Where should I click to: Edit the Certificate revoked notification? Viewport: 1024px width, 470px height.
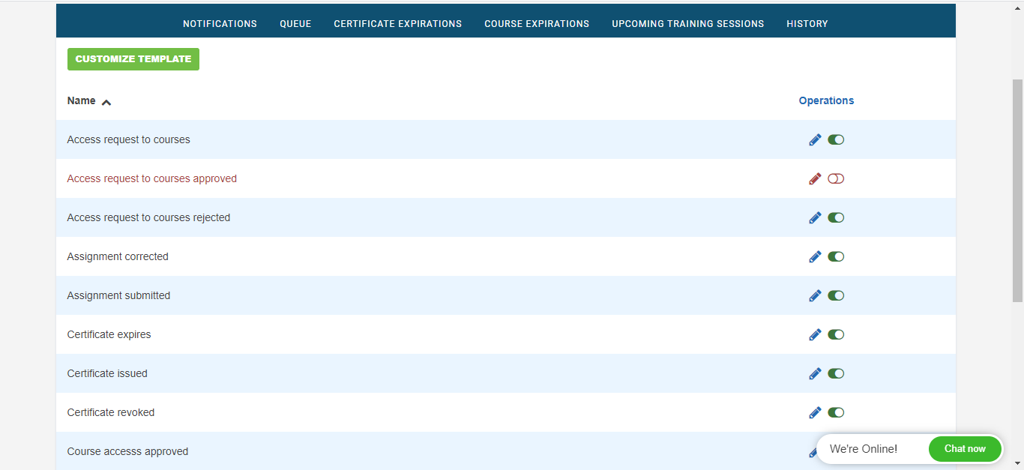click(815, 412)
